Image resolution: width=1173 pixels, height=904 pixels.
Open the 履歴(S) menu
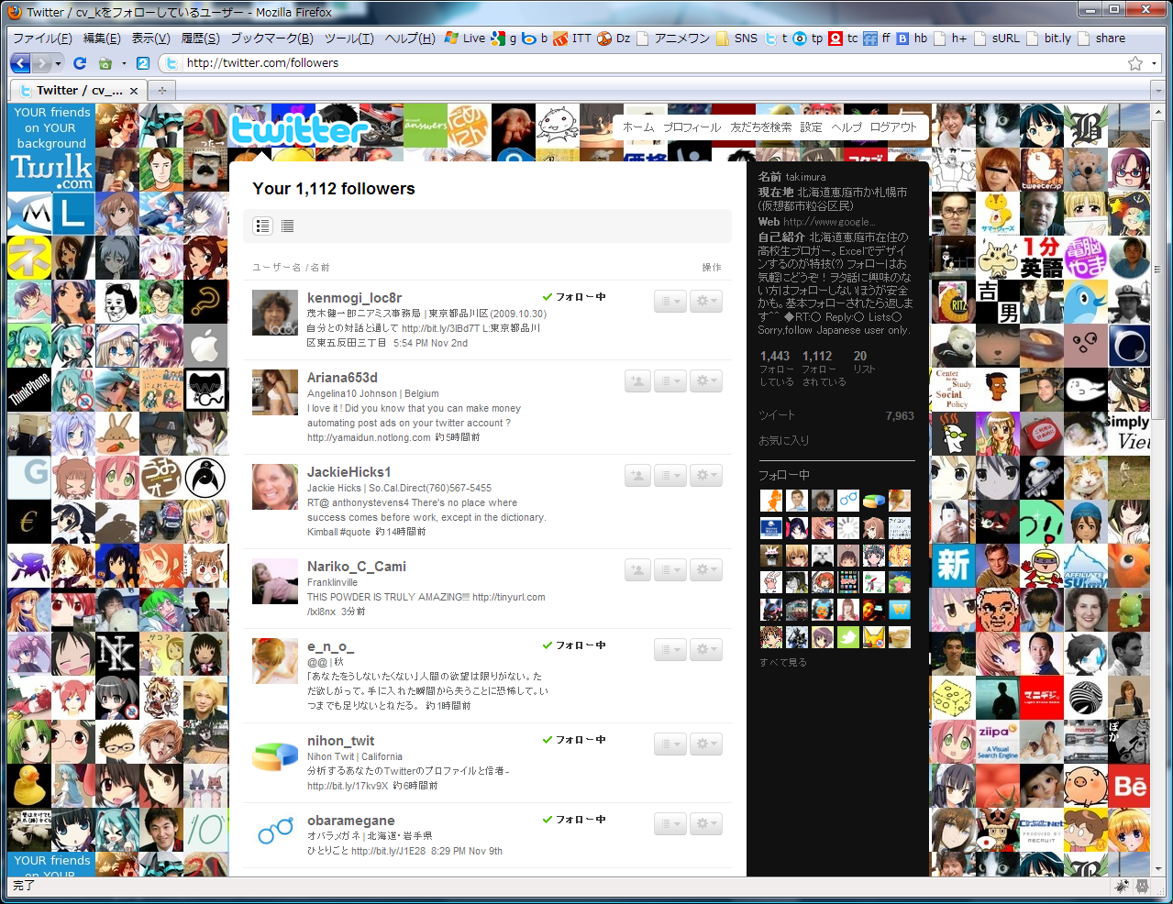(200, 39)
